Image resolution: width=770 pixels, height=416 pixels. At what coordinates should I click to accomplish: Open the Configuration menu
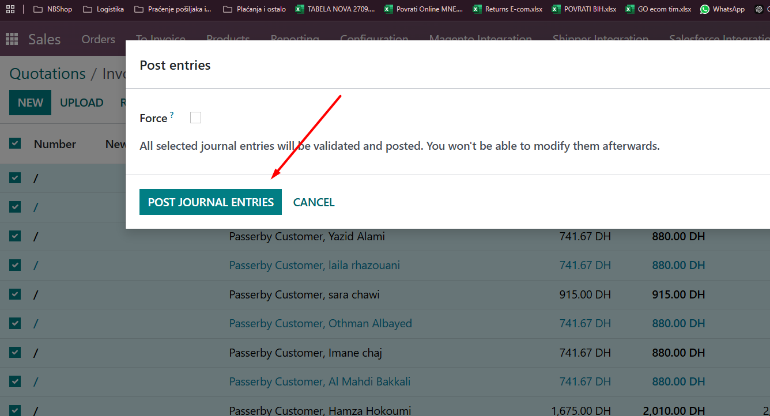pyautogui.click(x=374, y=39)
